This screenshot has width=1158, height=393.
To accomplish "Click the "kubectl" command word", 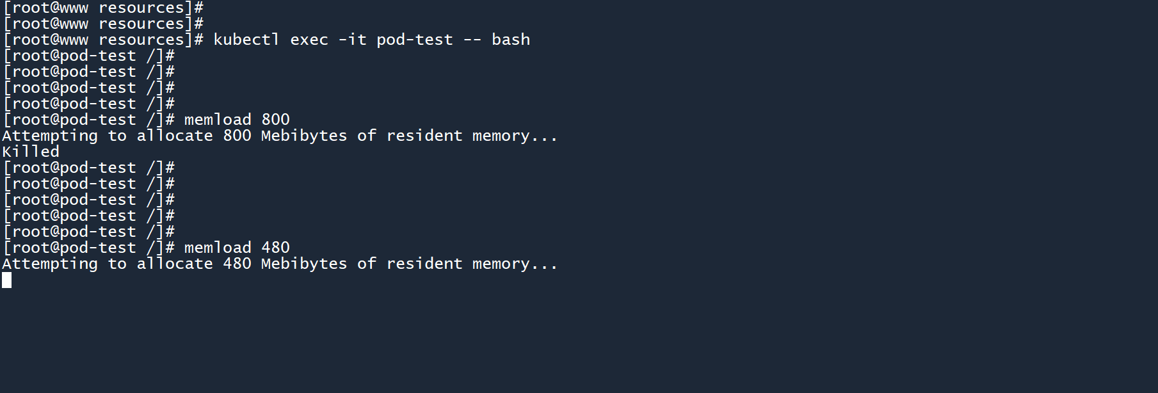I will click(246, 40).
